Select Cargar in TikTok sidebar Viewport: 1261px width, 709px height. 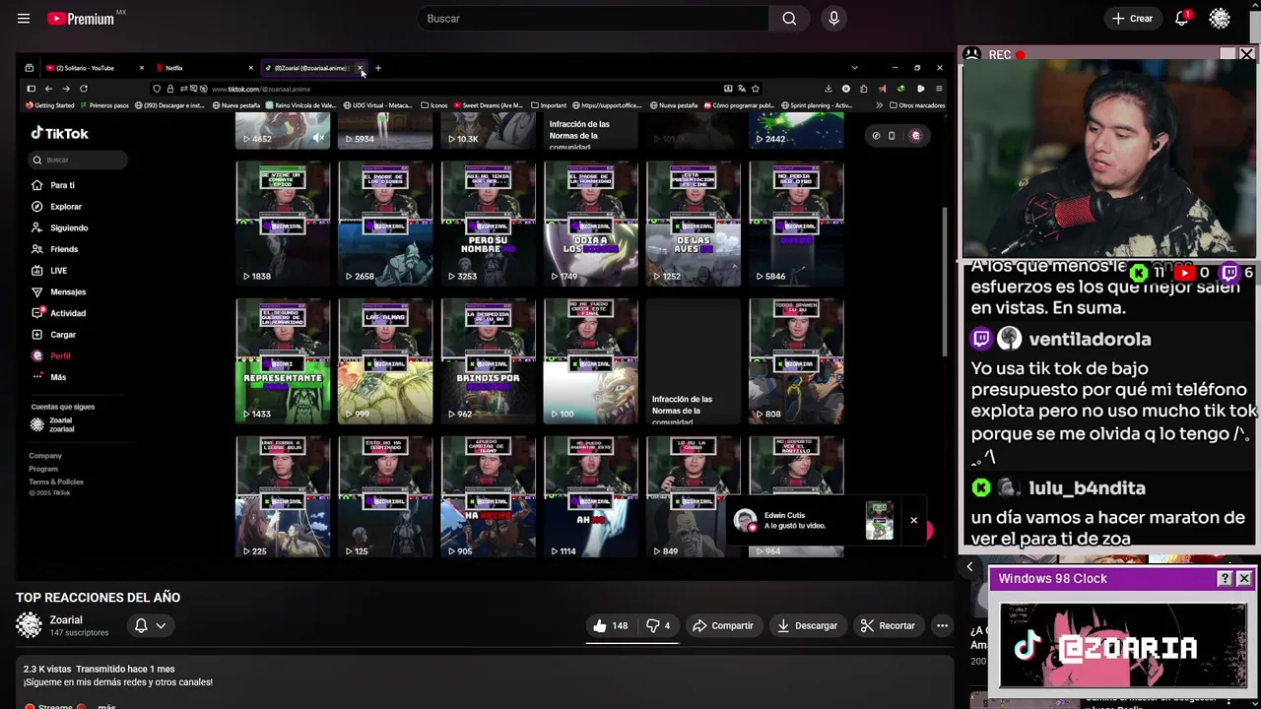pyautogui.click(x=54, y=335)
